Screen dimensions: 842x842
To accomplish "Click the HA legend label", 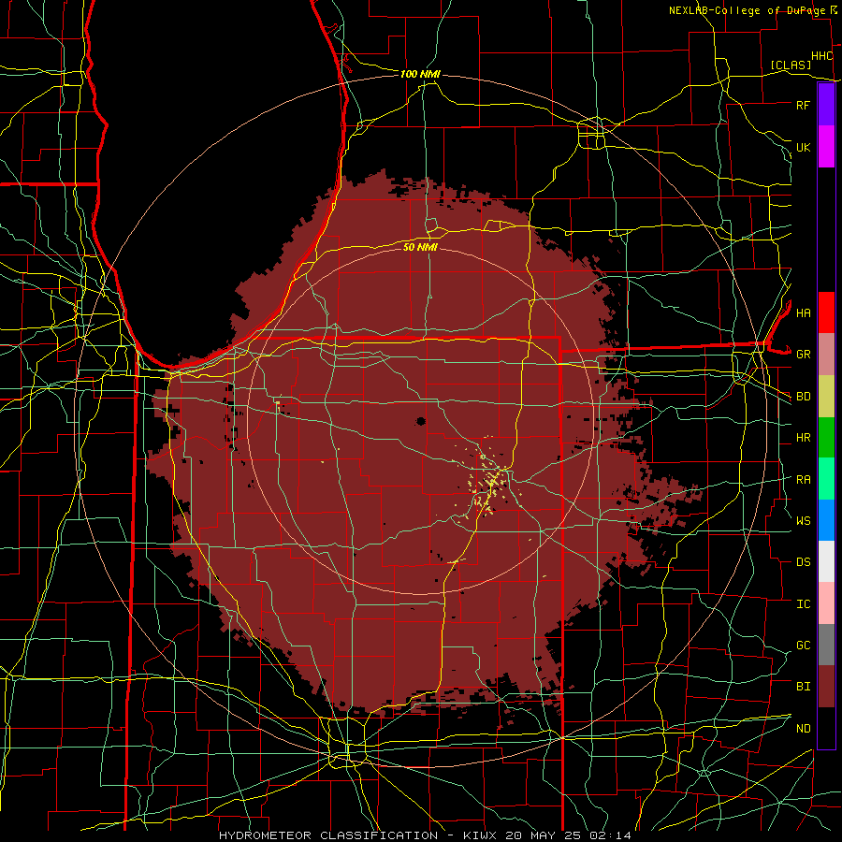I will (803, 313).
